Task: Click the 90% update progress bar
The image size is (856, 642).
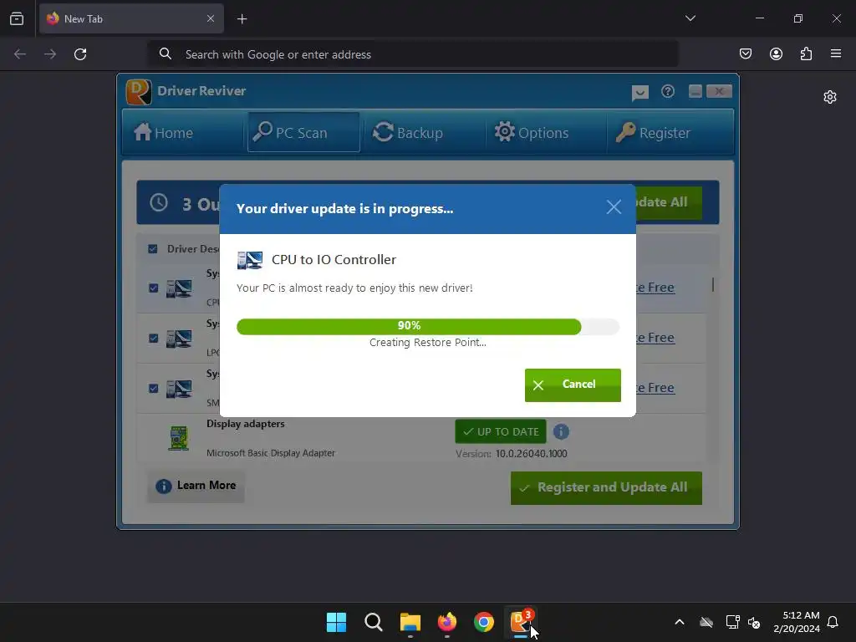Action: click(428, 326)
